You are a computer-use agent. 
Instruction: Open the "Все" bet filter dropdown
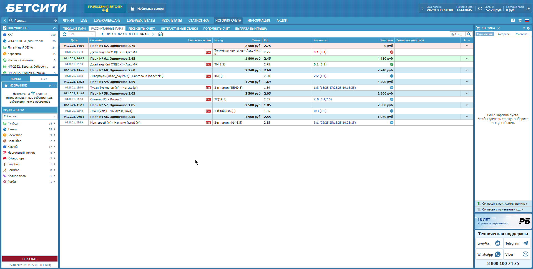tap(82, 34)
